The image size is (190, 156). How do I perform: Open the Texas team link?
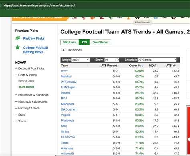point(65,143)
